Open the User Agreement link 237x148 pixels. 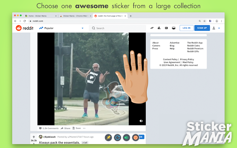click(172, 62)
